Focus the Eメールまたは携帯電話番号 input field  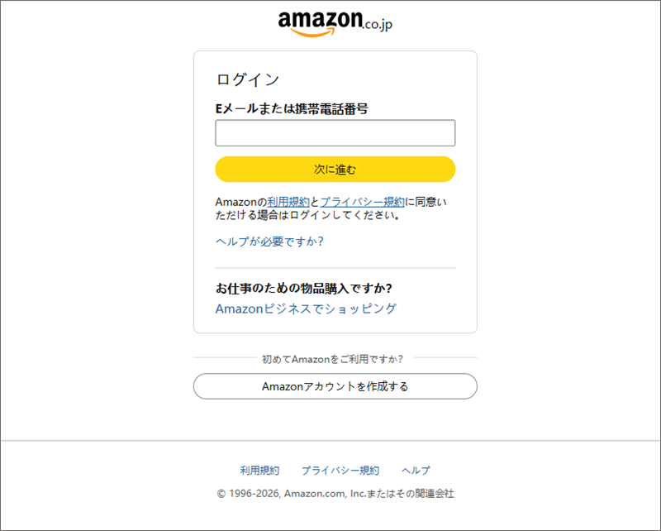point(335,133)
